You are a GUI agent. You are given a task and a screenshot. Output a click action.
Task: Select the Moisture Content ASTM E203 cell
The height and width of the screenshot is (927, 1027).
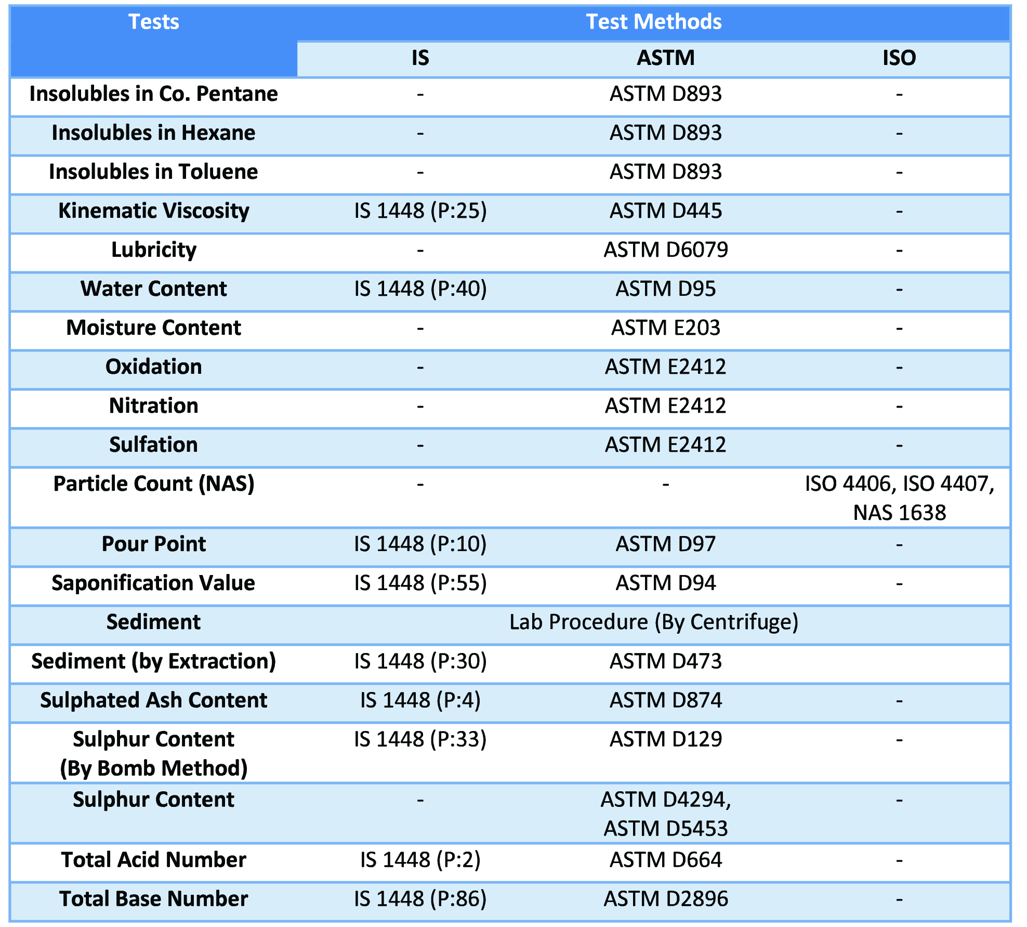[665, 328]
